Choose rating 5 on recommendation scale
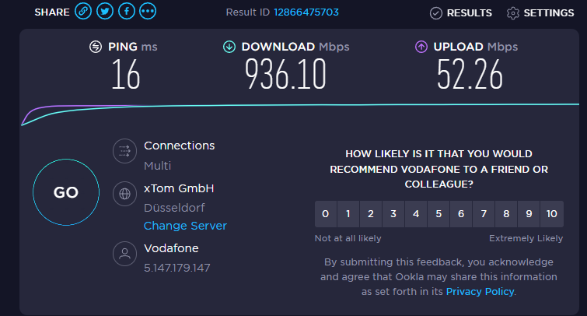587x316 pixels. pos(439,214)
